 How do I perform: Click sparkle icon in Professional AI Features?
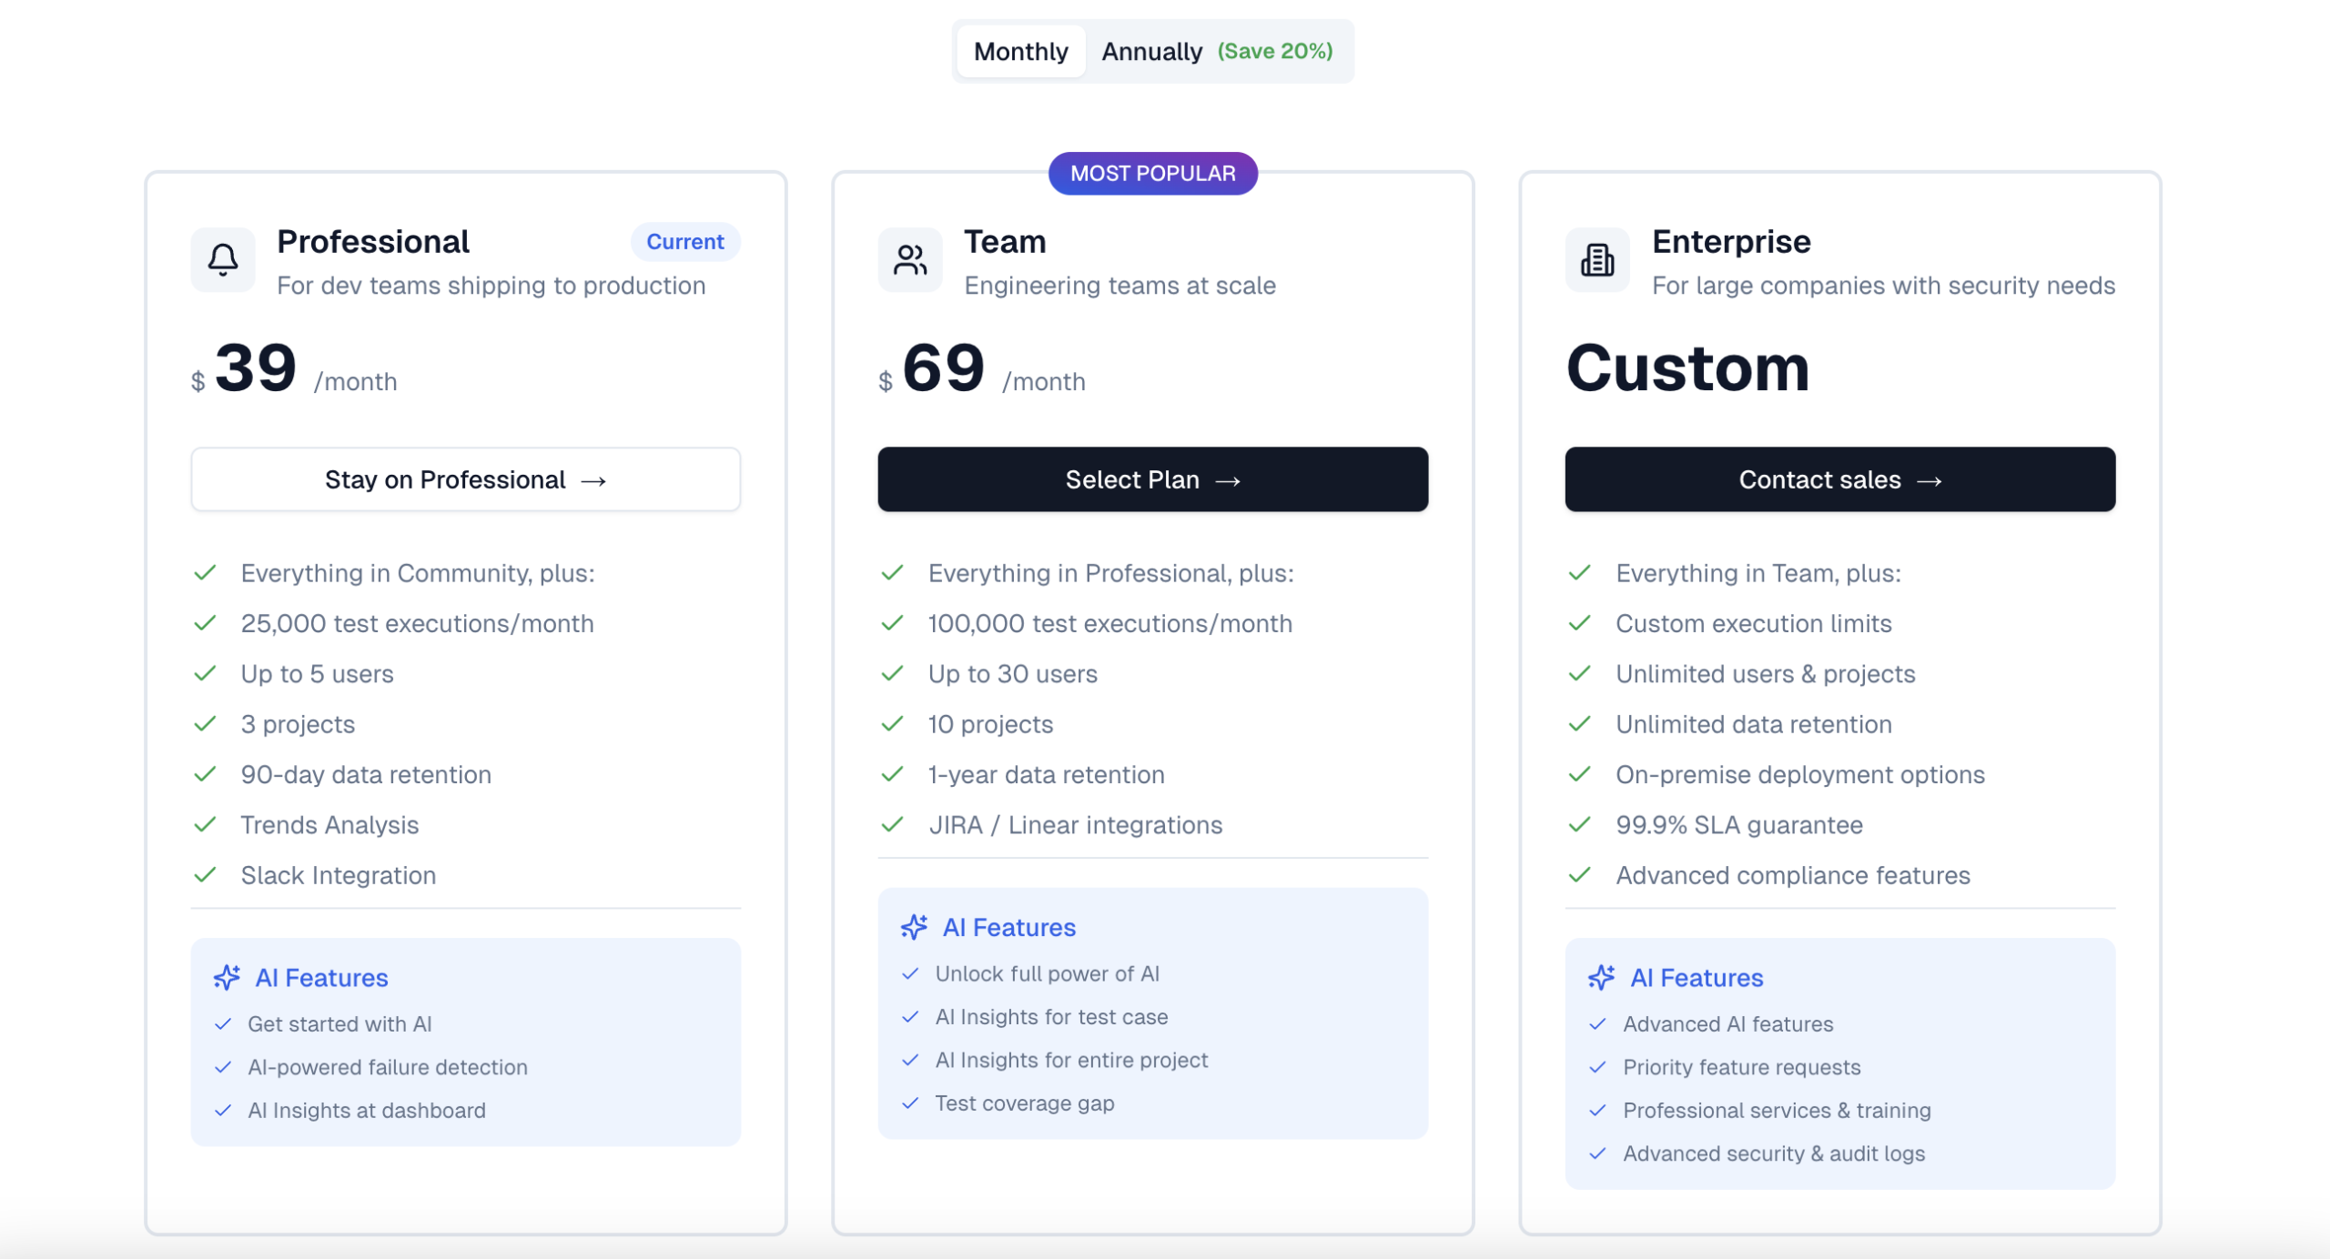click(x=227, y=977)
